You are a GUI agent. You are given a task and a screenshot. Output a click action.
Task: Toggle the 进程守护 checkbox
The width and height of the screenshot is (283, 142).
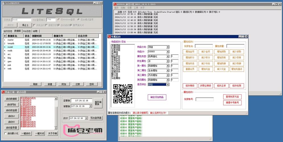point(46,25)
